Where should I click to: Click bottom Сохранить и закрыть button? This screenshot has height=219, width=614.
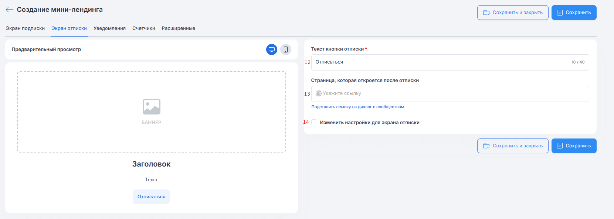(513, 146)
